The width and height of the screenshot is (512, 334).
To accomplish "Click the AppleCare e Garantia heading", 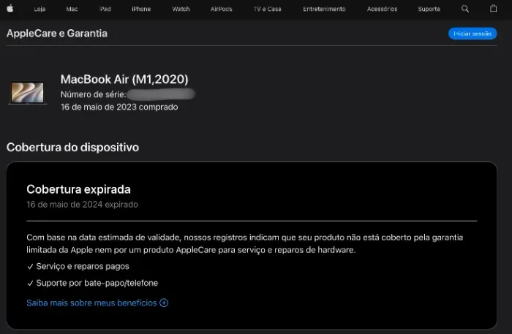I will point(57,34).
